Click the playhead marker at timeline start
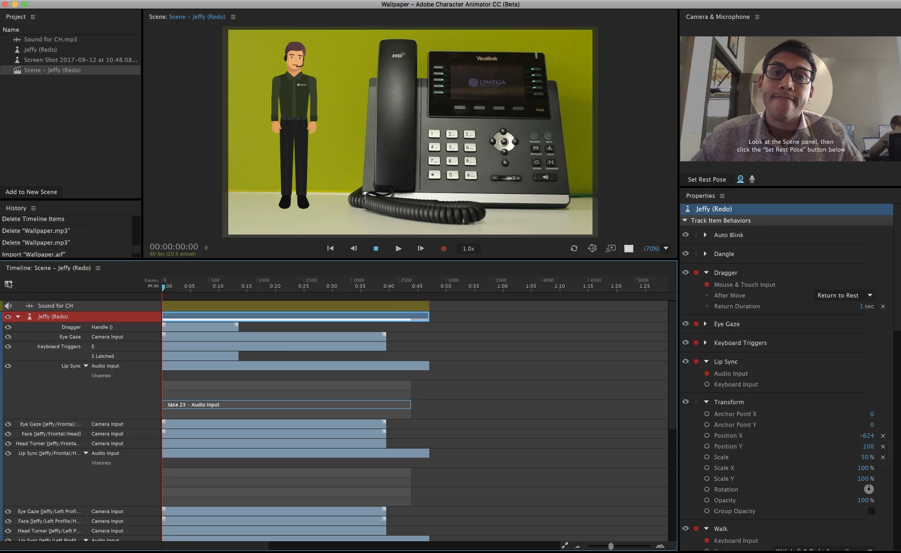901x553 pixels. [x=163, y=287]
